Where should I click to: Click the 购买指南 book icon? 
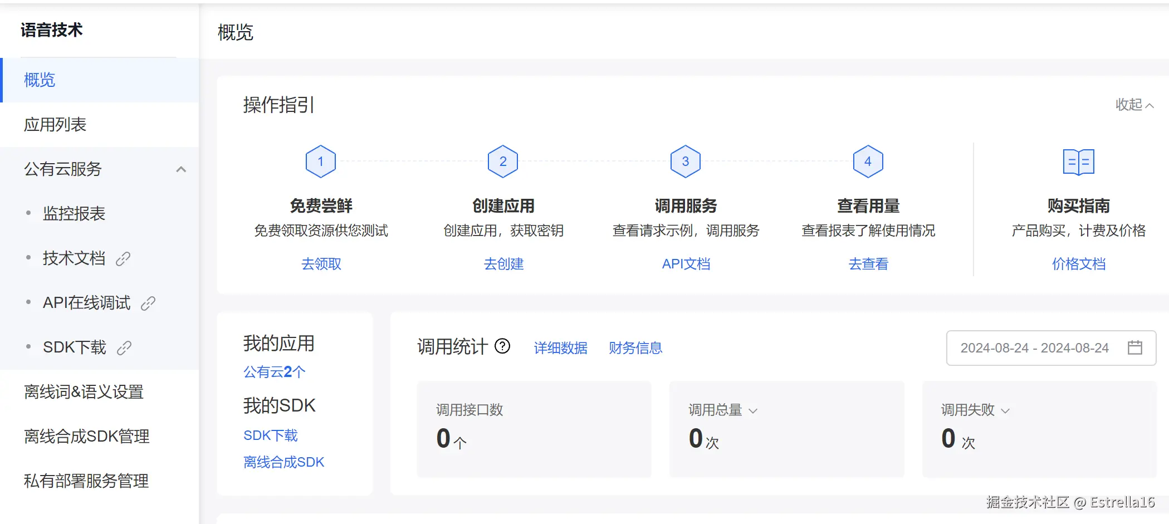(x=1079, y=162)
